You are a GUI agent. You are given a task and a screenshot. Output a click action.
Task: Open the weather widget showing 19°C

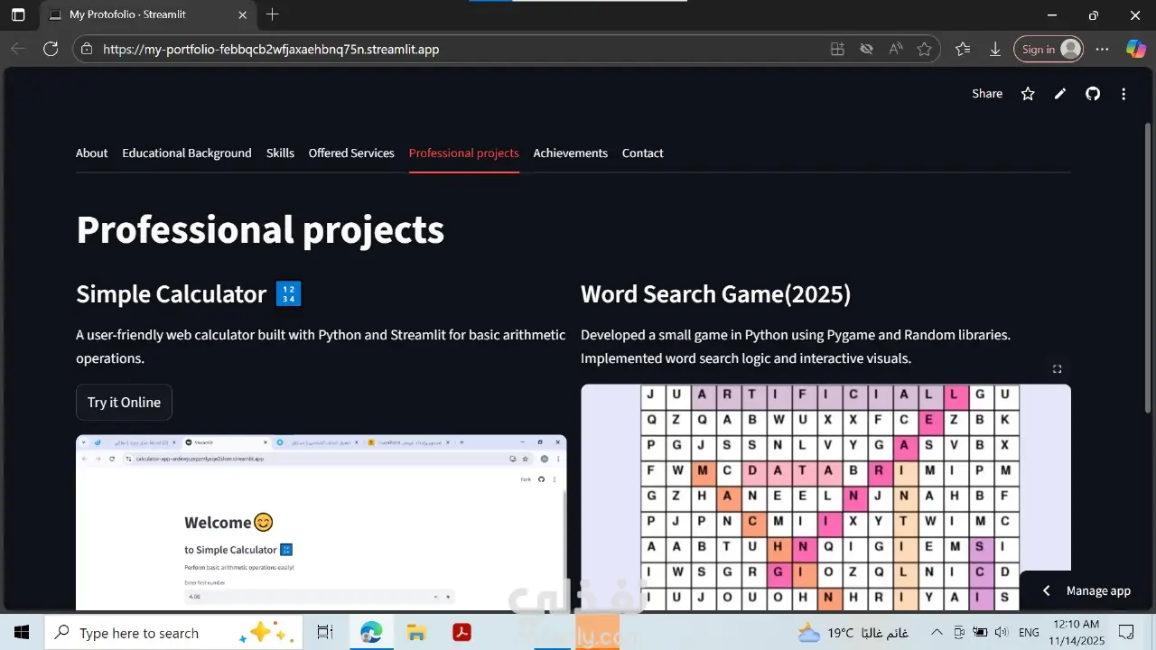click(853, 632)
